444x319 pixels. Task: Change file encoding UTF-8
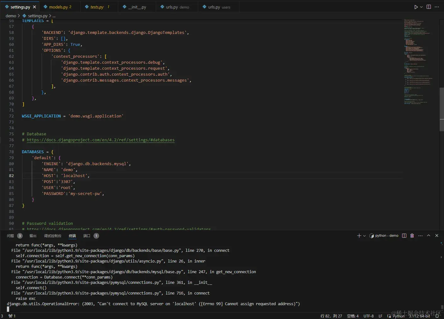[368, 316]
